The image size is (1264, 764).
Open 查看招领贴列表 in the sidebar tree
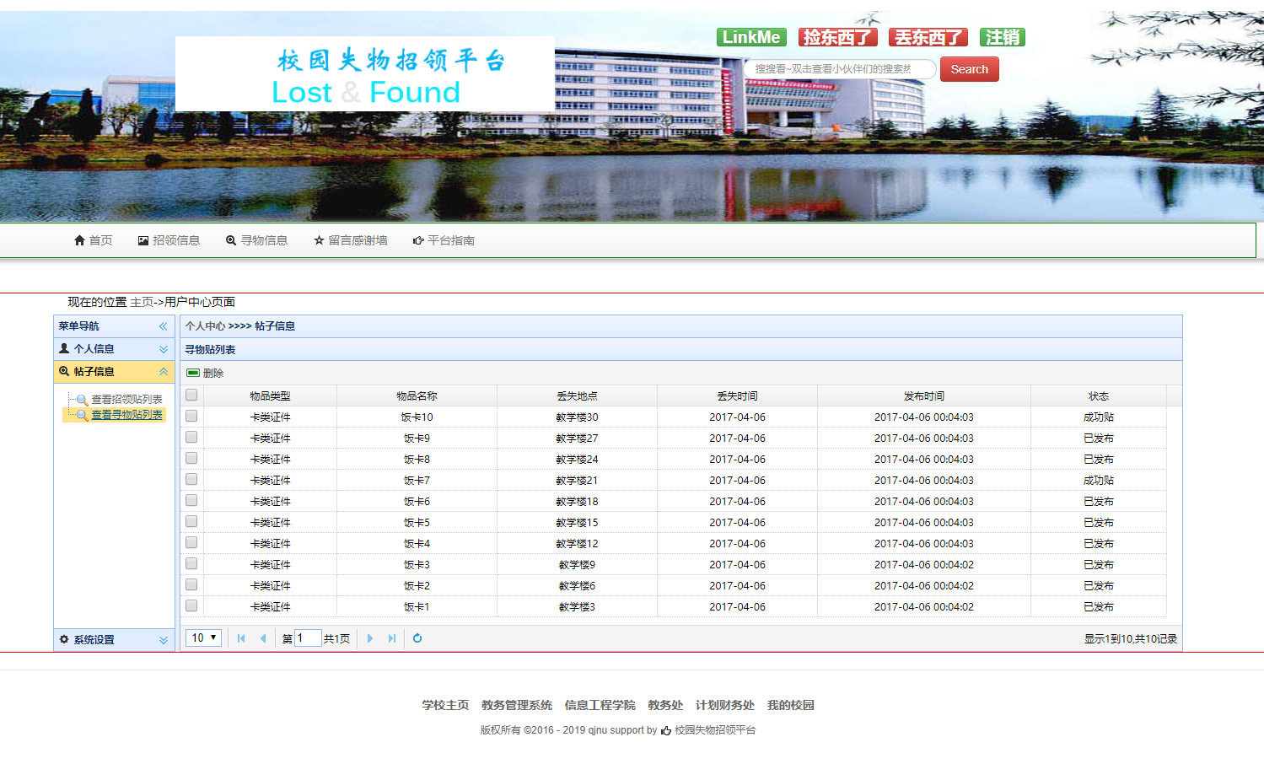(126, 400)
